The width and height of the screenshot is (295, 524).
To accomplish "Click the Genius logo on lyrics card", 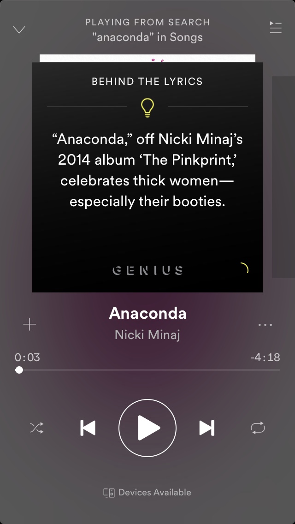I will point(147,270).
